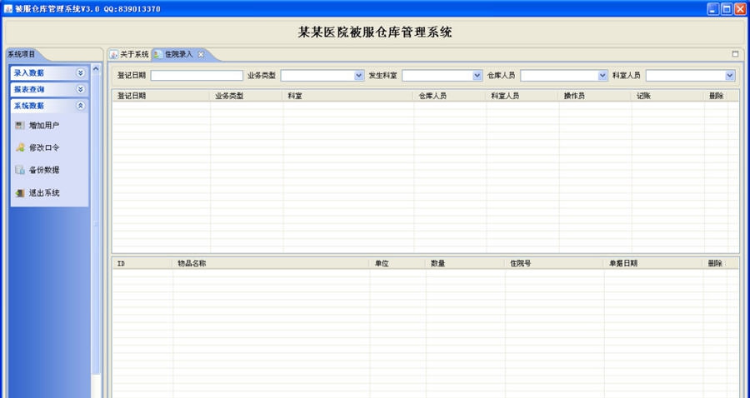This screenshot has height=398, width=750.
Task: Open 修改口令 from the sidebar
Action: point(44,147)
